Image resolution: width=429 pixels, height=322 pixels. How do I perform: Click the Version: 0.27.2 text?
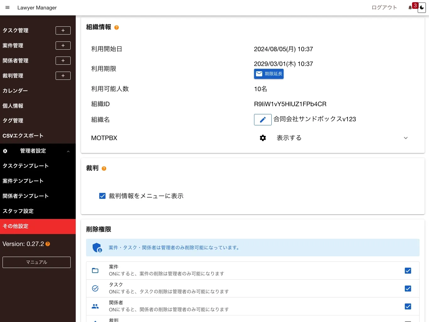pyautogui.click(x=23, y=244)
